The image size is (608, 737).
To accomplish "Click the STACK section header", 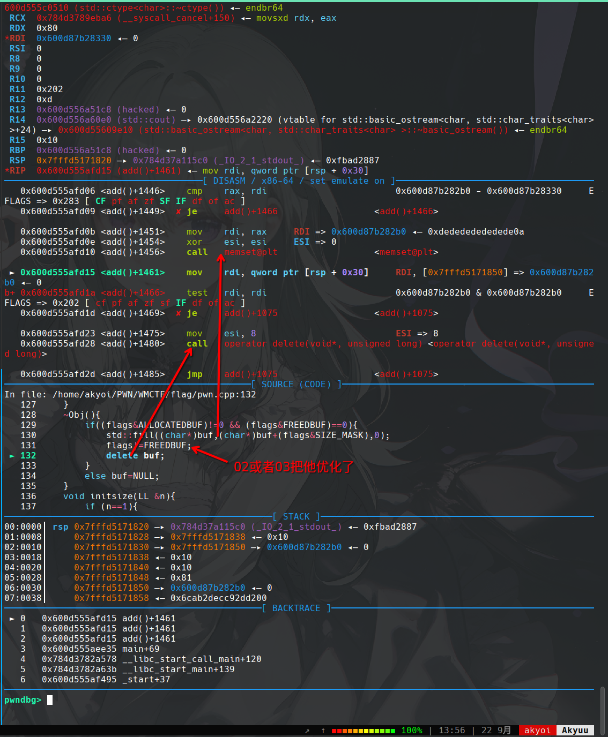I will [x=296, y=517].
